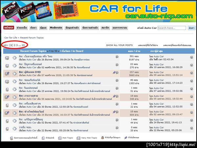Go to page 3 of topics
Screen dimensions: 197x148
17,45
